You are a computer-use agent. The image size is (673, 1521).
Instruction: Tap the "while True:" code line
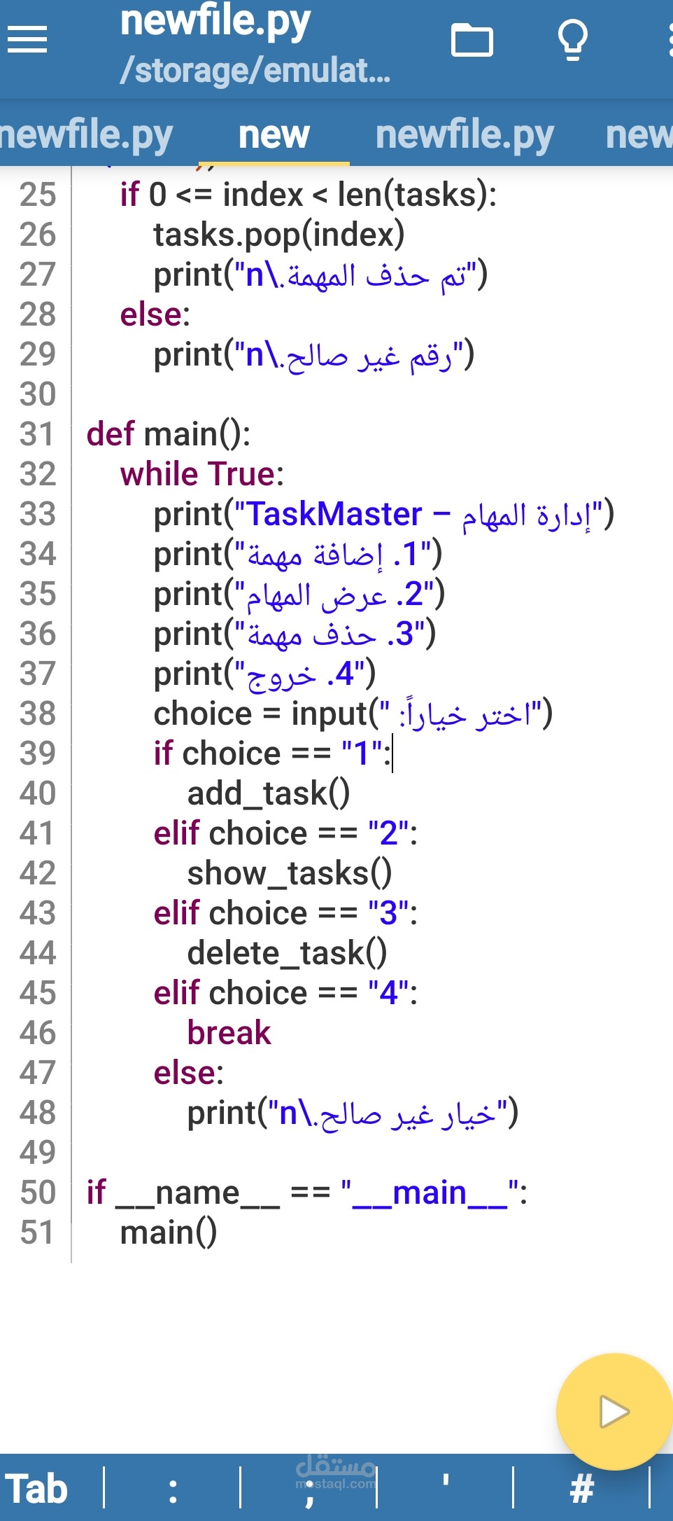pos(201,474)
